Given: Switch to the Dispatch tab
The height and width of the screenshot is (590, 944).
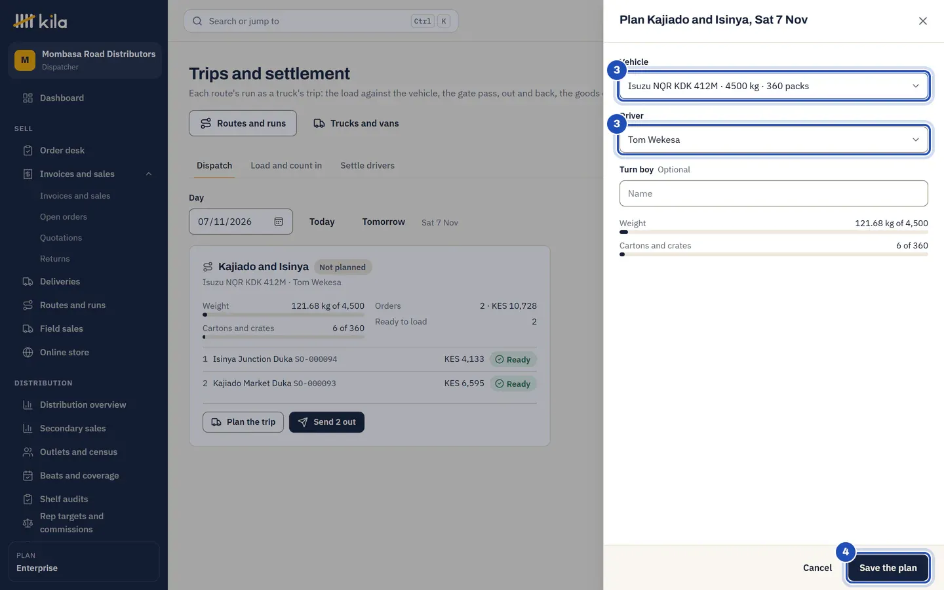Looking at the screenshot, I should pos(214,166).
